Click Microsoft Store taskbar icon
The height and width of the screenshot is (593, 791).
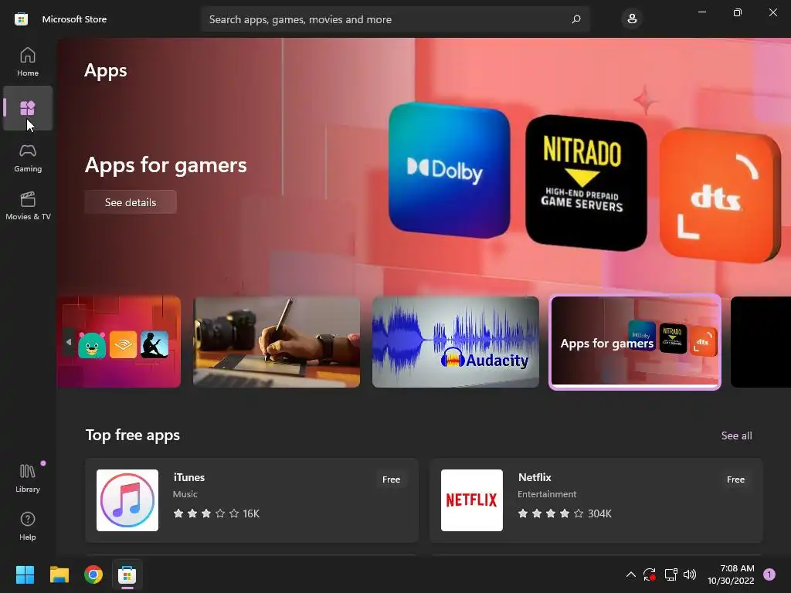point(127,574)
